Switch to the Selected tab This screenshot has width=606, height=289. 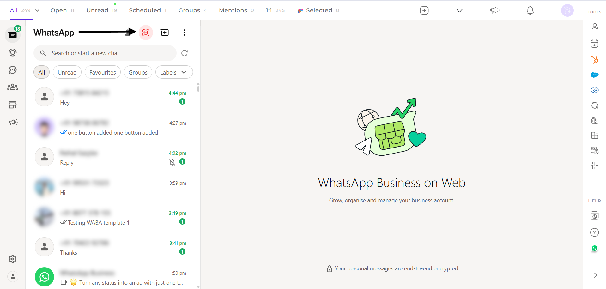pyautogui.click(x=318, y=10)
